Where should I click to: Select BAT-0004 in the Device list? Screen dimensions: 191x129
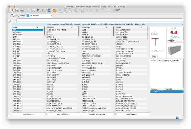[x=17, y=44]
